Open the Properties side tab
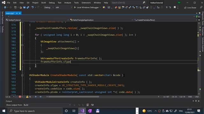The height and width of the screenshot is (114, 204). click(203, 31)
